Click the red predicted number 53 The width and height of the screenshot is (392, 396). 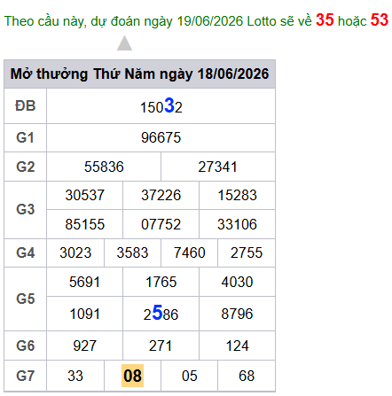[x=380, y=19]
